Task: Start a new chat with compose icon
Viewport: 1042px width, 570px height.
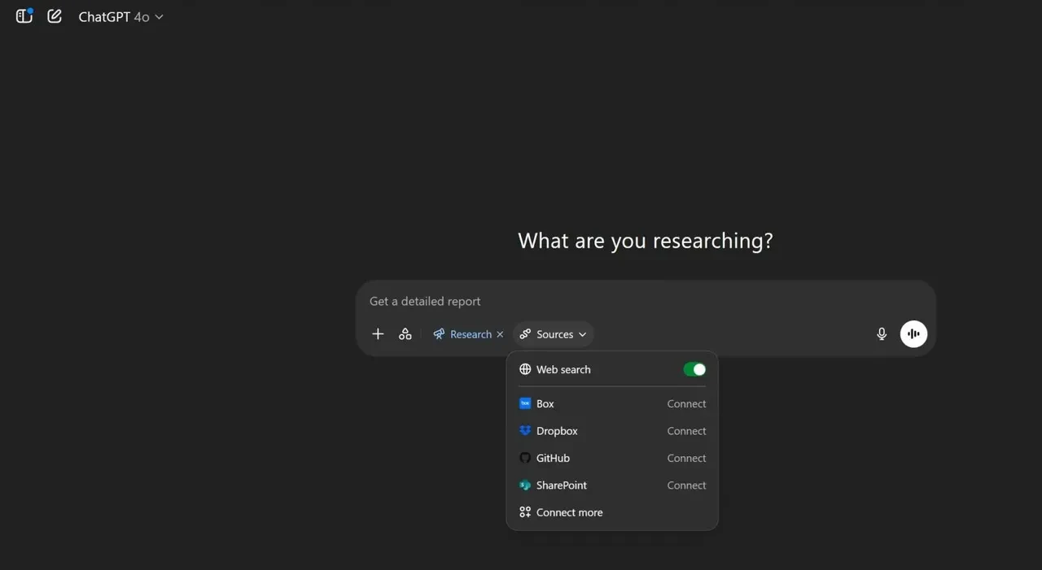Action: 55,16
